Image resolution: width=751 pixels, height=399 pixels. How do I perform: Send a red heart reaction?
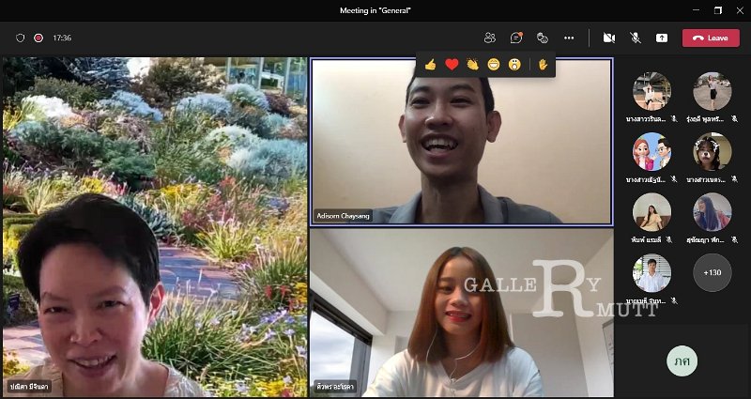(x=452, y=64)
